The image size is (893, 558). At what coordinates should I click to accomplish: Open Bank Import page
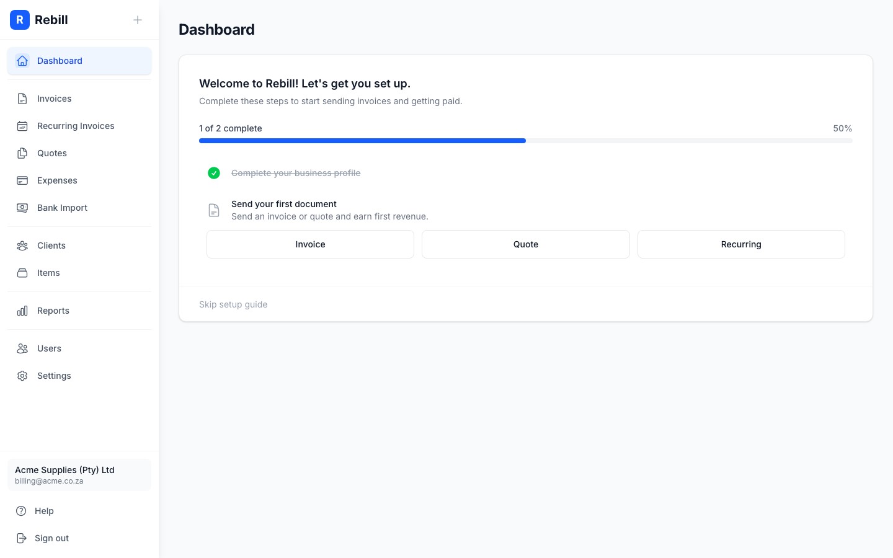(x=79, y=208)
